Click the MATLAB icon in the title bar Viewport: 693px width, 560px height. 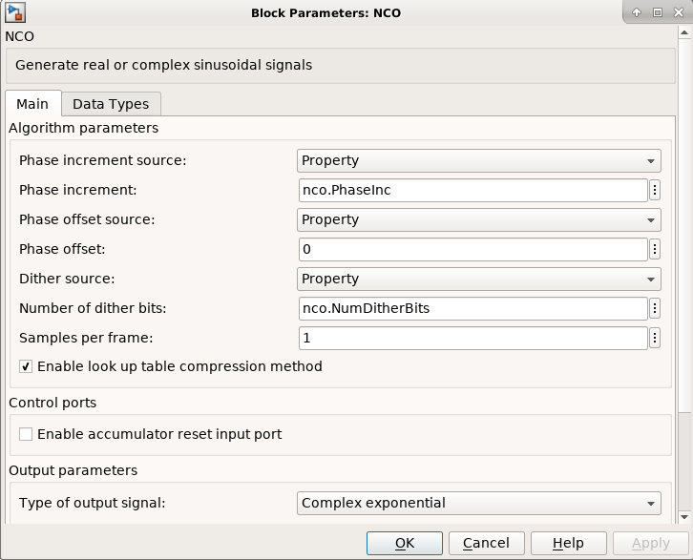pyautogui.click(x=14, y=12)
